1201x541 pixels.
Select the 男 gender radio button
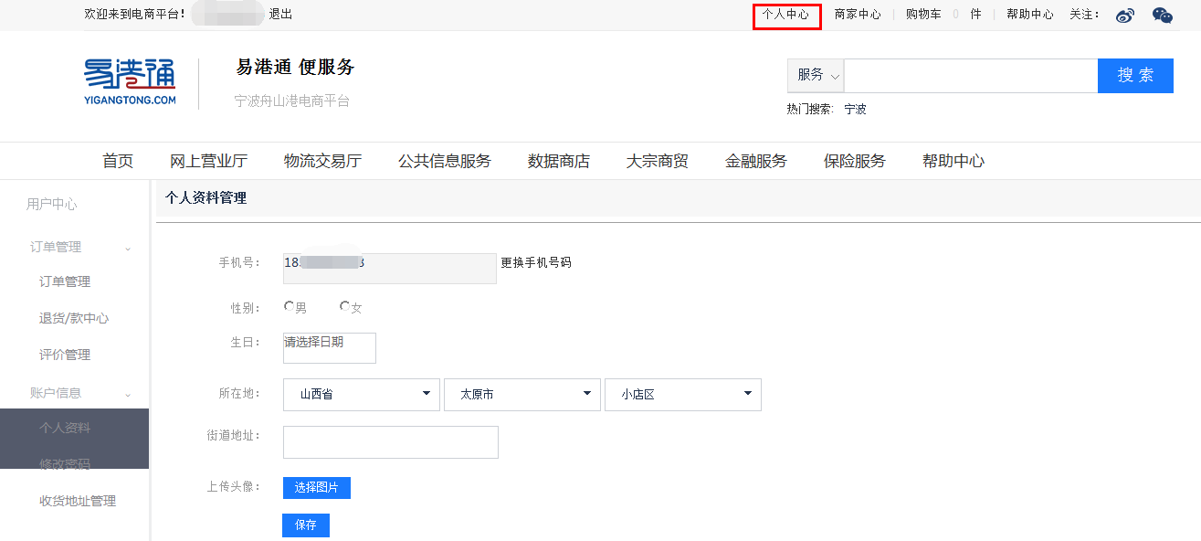click(290, 307)
